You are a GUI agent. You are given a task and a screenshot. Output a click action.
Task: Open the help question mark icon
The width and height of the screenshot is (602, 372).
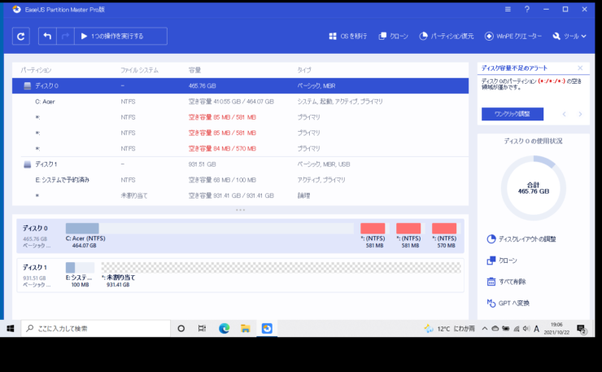pos(527,9)
